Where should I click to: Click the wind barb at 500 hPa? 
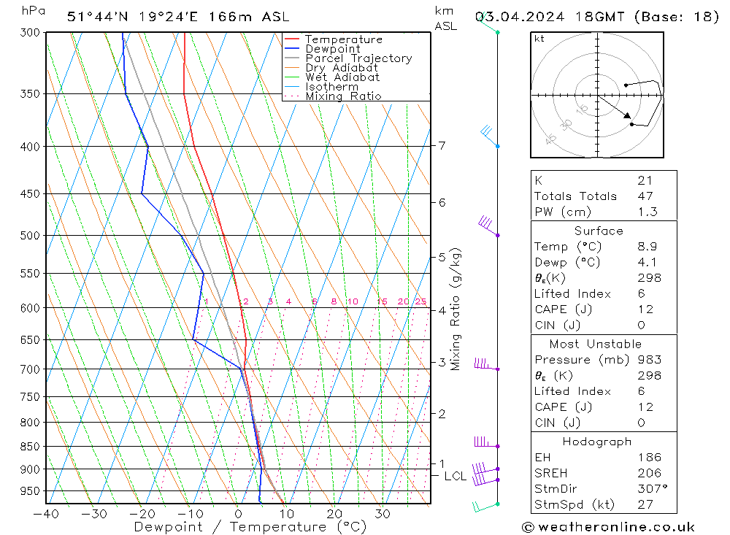[488, 226]
